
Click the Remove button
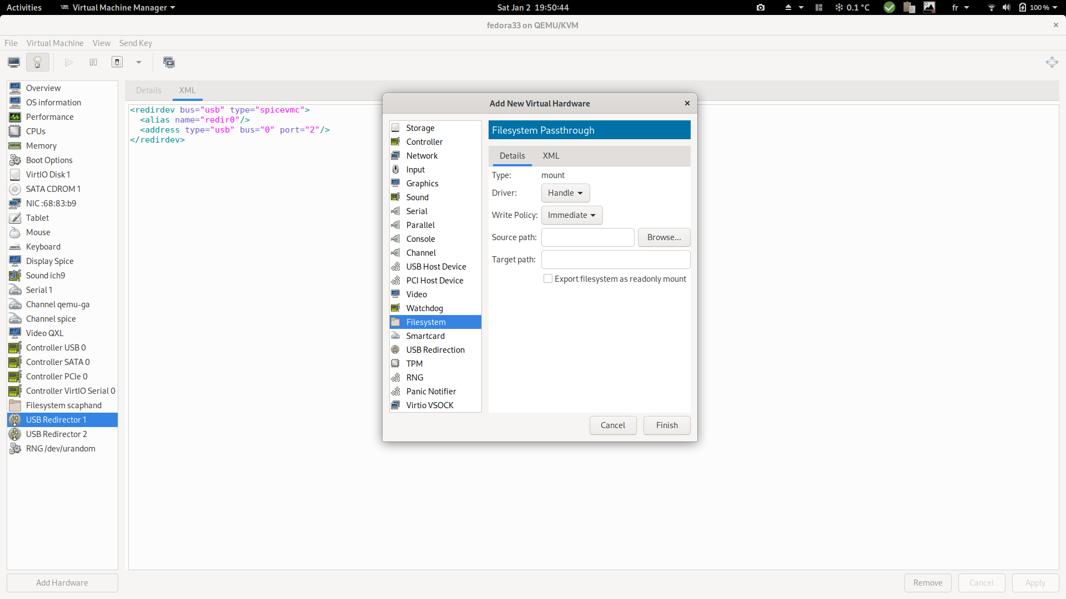[x=928, y=582]
